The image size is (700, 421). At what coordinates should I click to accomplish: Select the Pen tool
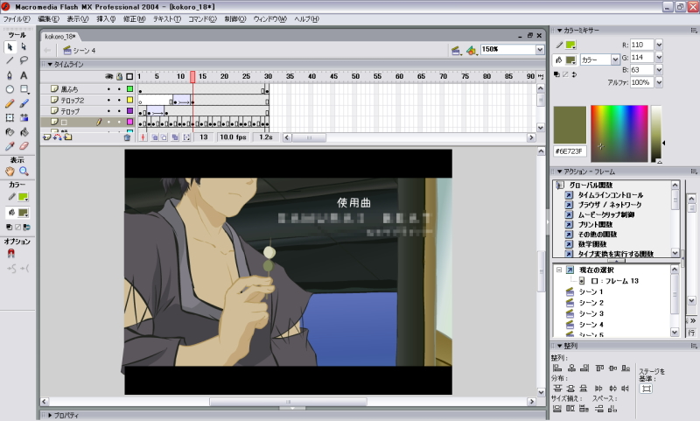pos(10,75)
